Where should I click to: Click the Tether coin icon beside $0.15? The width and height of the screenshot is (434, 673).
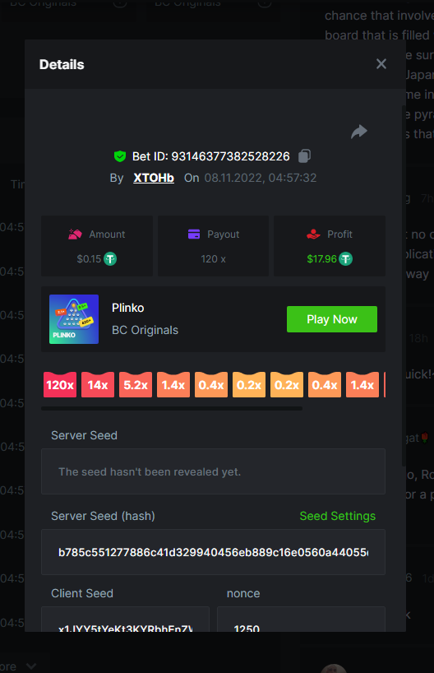pyautogui.click(x=110, y=259)
